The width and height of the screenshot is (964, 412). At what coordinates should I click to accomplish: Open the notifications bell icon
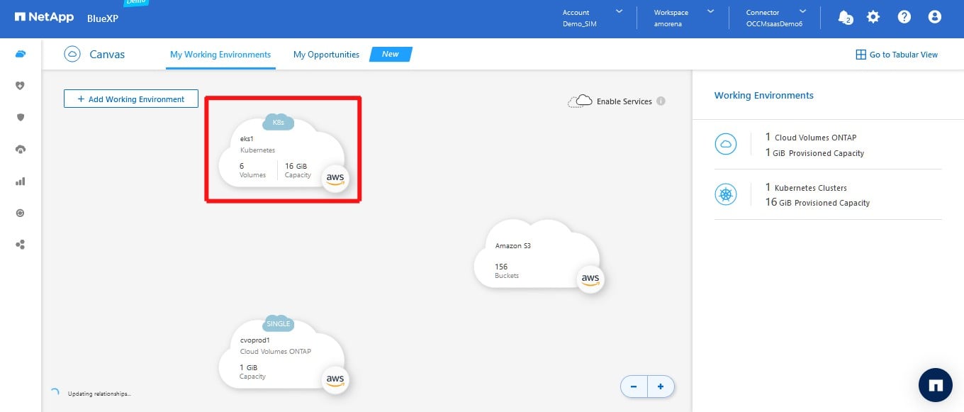click(843, 17)
